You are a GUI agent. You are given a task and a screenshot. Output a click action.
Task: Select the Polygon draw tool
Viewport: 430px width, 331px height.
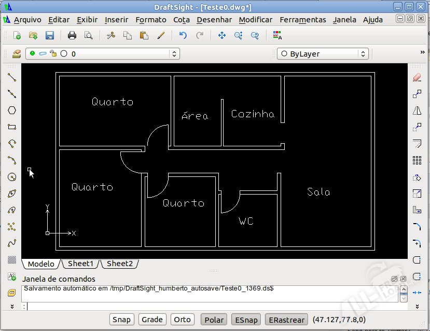tap(12, 111)
